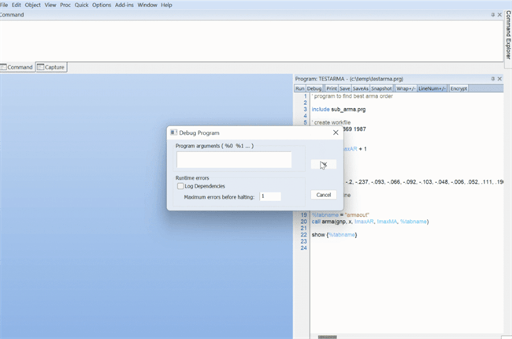Close the Debug Program dialog with X
Viewport: 512px width, 339px height.
coord(336,133)
